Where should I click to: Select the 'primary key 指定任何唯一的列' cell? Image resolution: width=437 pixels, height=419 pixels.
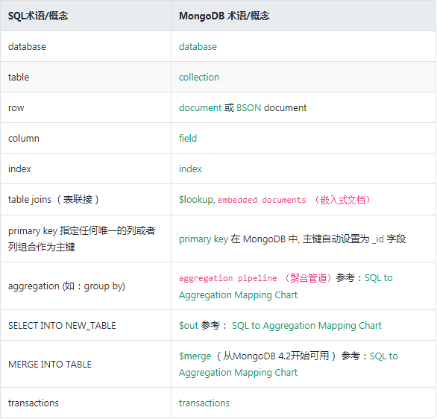tap(86, 239)
